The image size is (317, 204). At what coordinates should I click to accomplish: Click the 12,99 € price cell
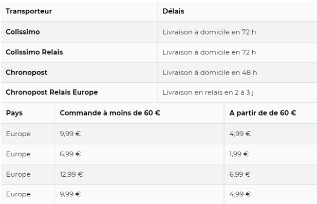(71, 174)
